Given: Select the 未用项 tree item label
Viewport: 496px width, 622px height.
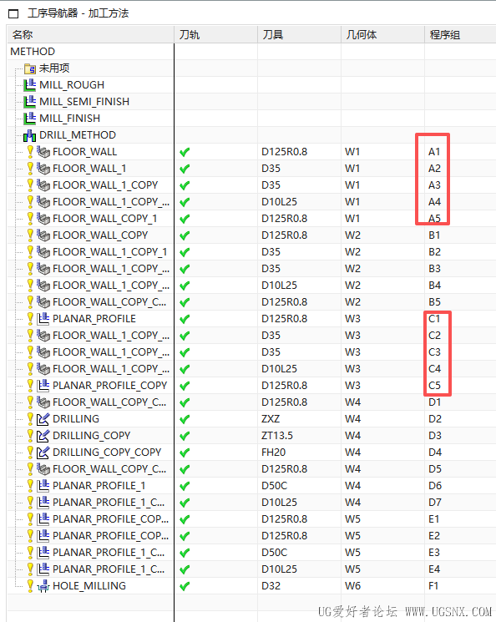Looking at the screenshot, I should click(x=54, y=68).
